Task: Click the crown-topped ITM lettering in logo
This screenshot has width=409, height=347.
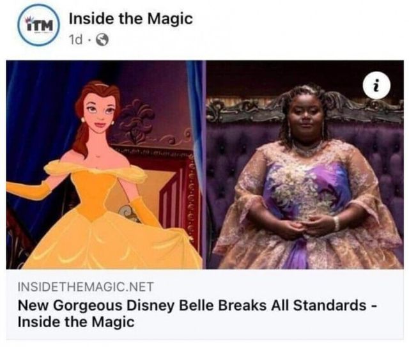Action: [39, 25]
